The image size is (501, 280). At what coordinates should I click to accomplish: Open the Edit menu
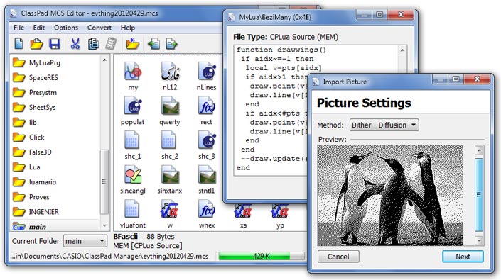pyautogui.click(x=39, y=28)
